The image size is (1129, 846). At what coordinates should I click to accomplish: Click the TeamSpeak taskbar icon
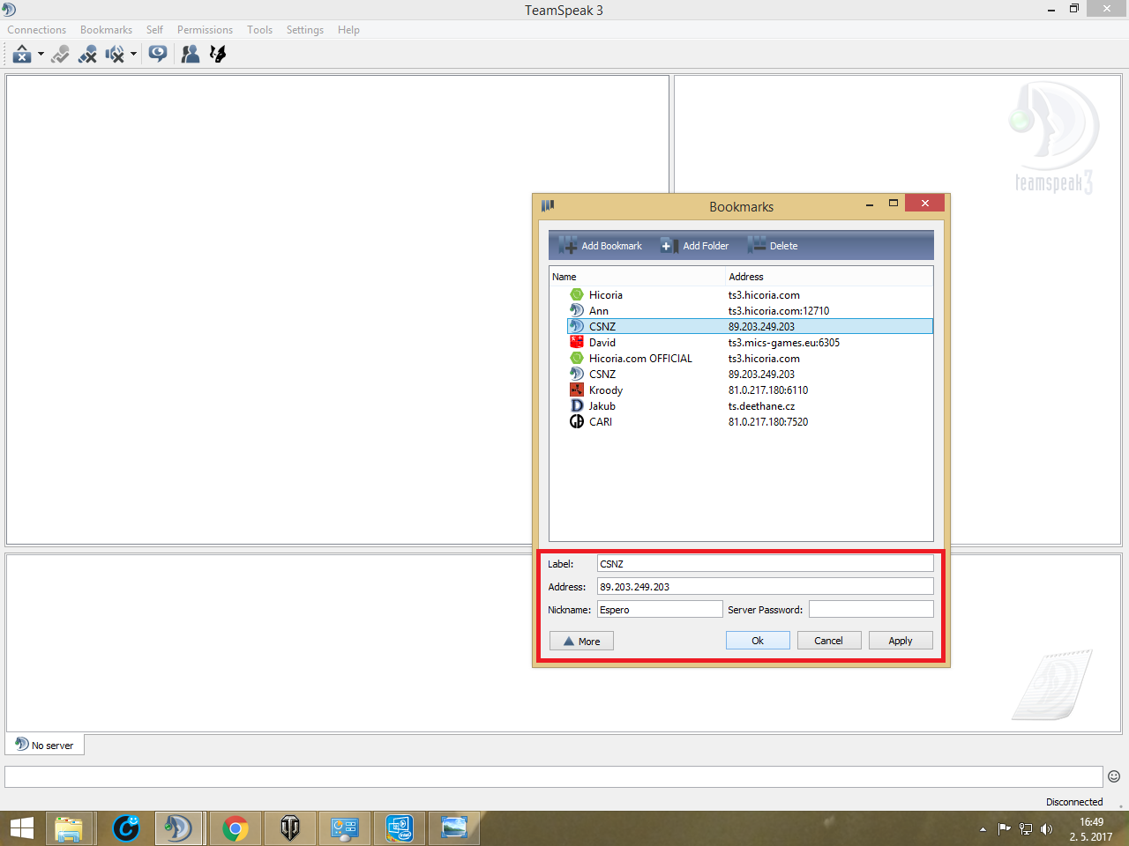tap(179, 828)
